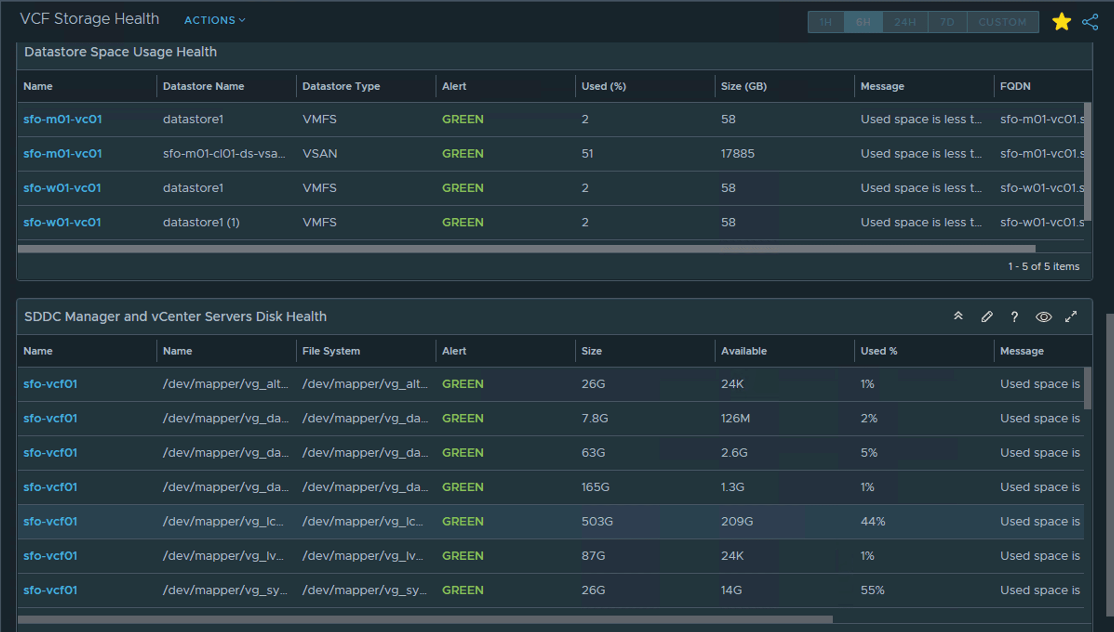
Task: Sort by Available column header
Action: 744,351
